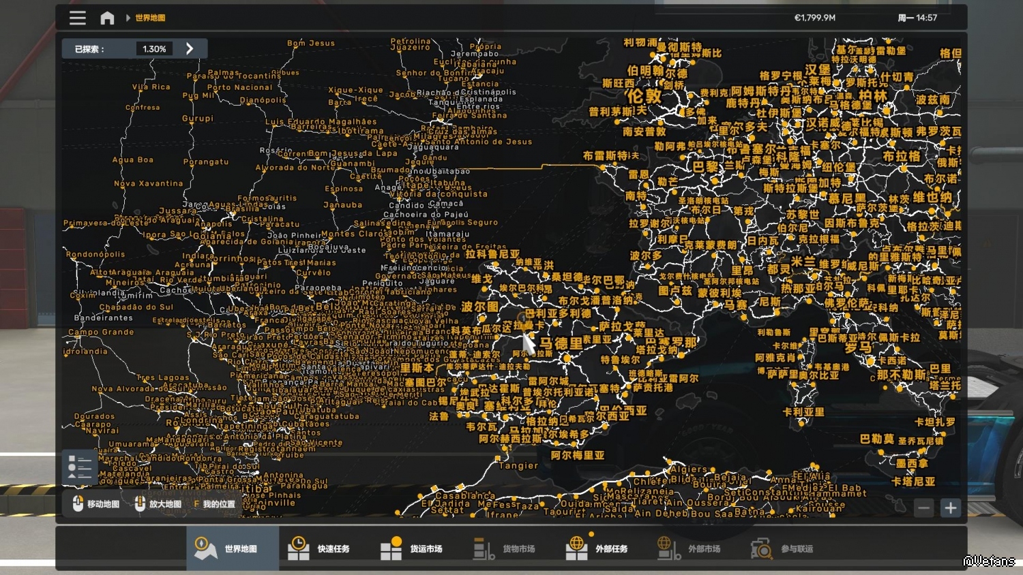Select 里斯本 on the map

[x=417, y=368]
